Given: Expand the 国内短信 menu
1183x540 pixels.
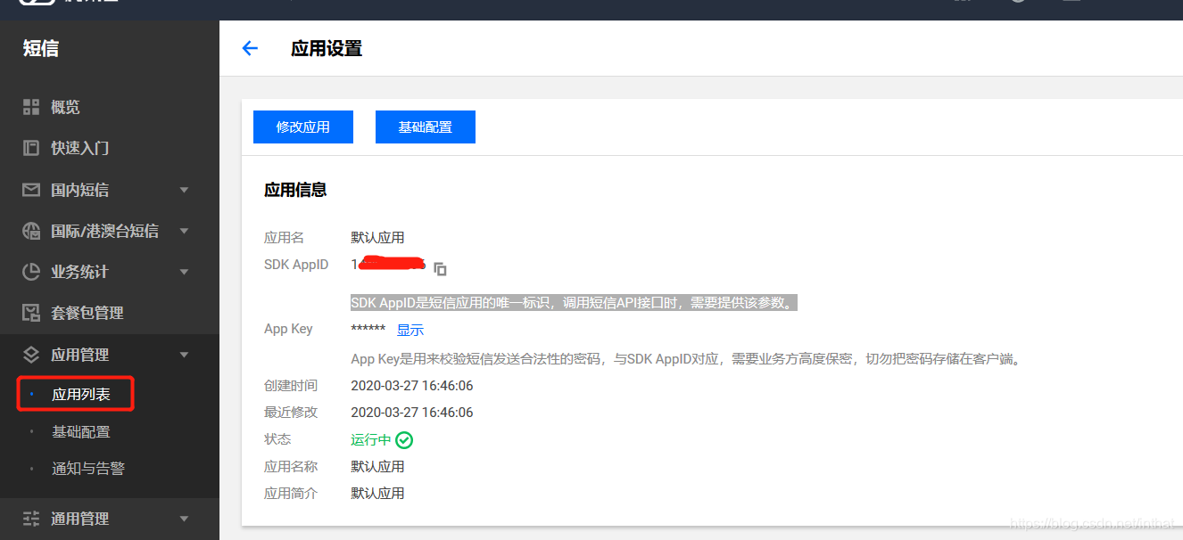Looking at the screenshot, I should [184, 190].
